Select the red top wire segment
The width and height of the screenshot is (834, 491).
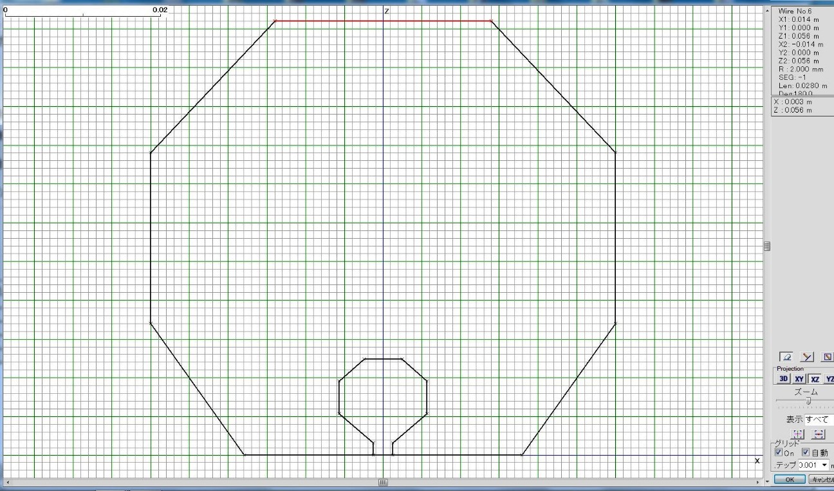click(384, 21)
